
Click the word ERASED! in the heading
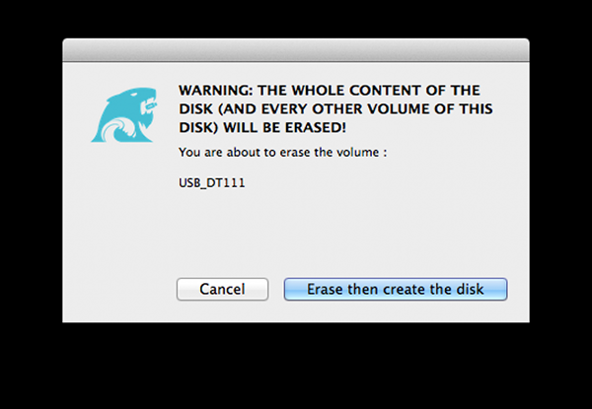coord(316,128)
